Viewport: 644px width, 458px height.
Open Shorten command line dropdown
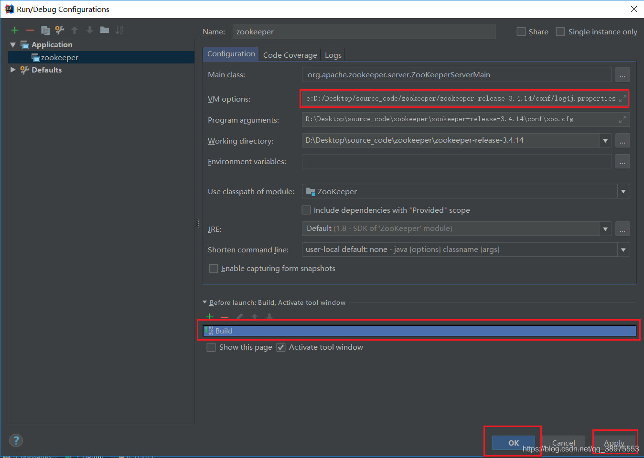click(x=623, y=250)
